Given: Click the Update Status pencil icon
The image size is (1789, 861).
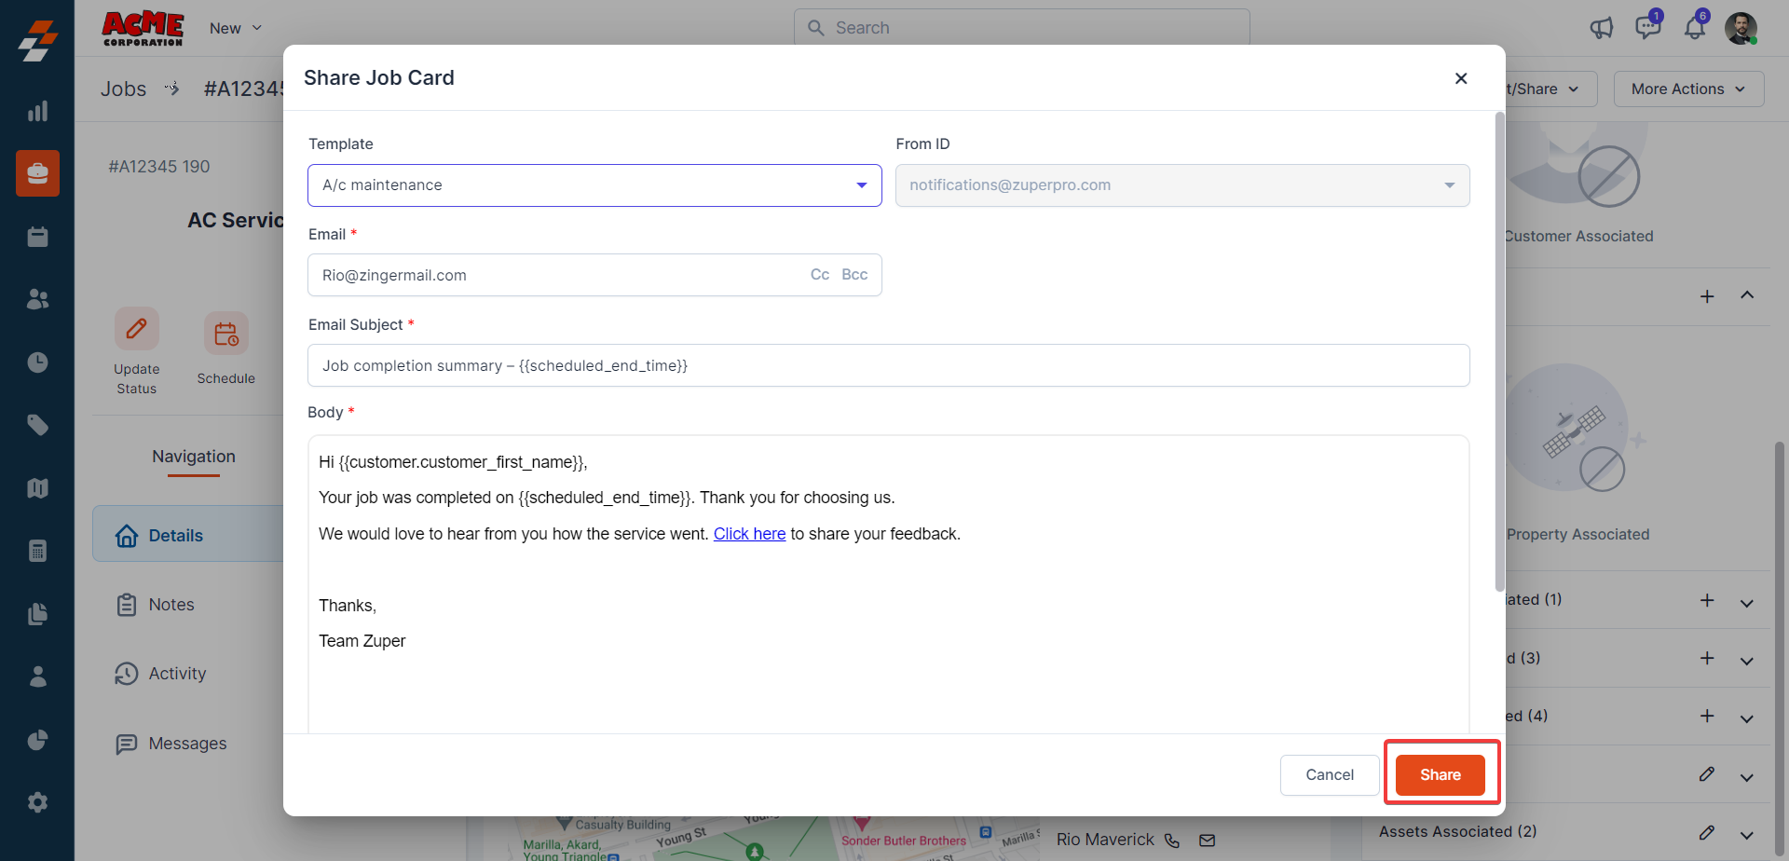Looking at the screenshot, I should 137,329.
